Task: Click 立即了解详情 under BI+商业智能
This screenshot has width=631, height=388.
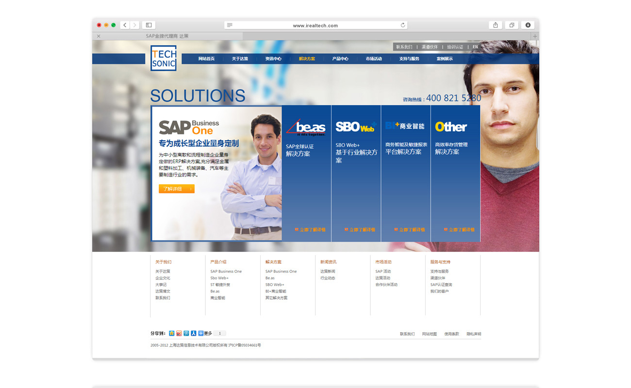Action: (410, 230)
